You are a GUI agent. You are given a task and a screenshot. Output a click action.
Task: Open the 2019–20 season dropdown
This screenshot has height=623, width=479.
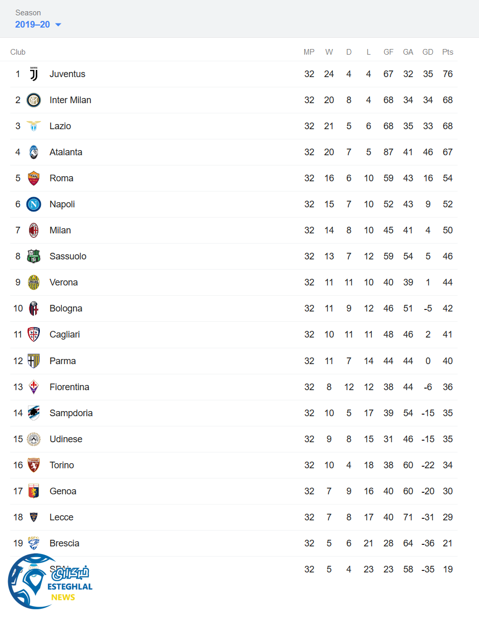click(33, 25)
